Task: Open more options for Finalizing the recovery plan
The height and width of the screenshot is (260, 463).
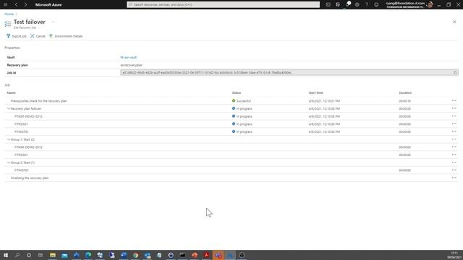Action: (454, 178)
